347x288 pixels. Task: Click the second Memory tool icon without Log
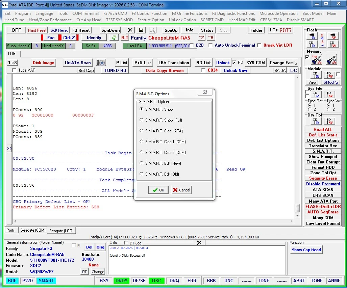tap(331, 59)
